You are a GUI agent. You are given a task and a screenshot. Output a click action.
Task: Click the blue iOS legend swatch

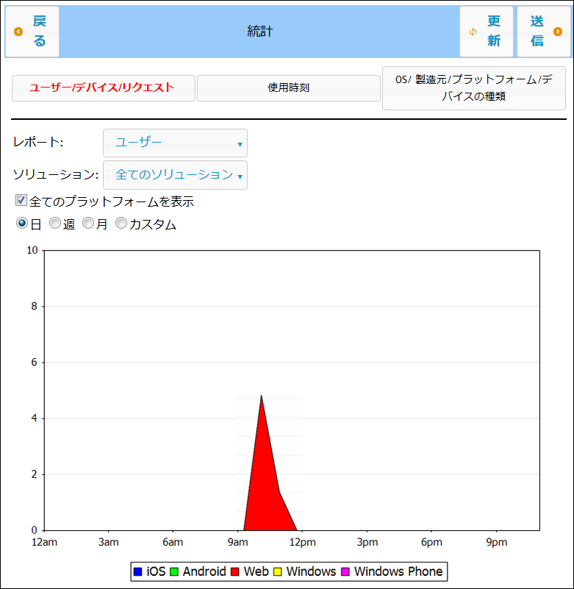coord(137,572)
